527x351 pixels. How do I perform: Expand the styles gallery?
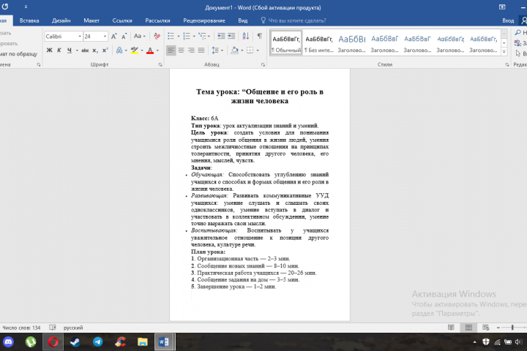tap(504, 52)
